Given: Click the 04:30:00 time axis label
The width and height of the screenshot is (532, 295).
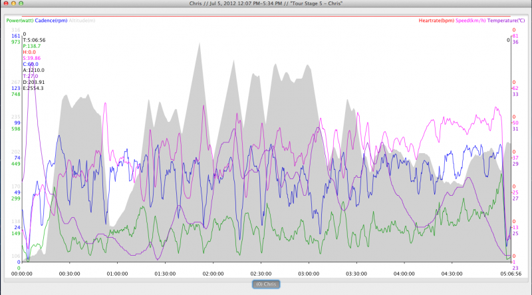Looking at the screenshot, I should click(x=452, y=273).
